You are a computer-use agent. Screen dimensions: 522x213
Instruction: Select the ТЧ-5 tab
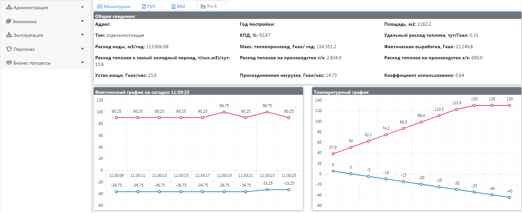coord(211,7)
